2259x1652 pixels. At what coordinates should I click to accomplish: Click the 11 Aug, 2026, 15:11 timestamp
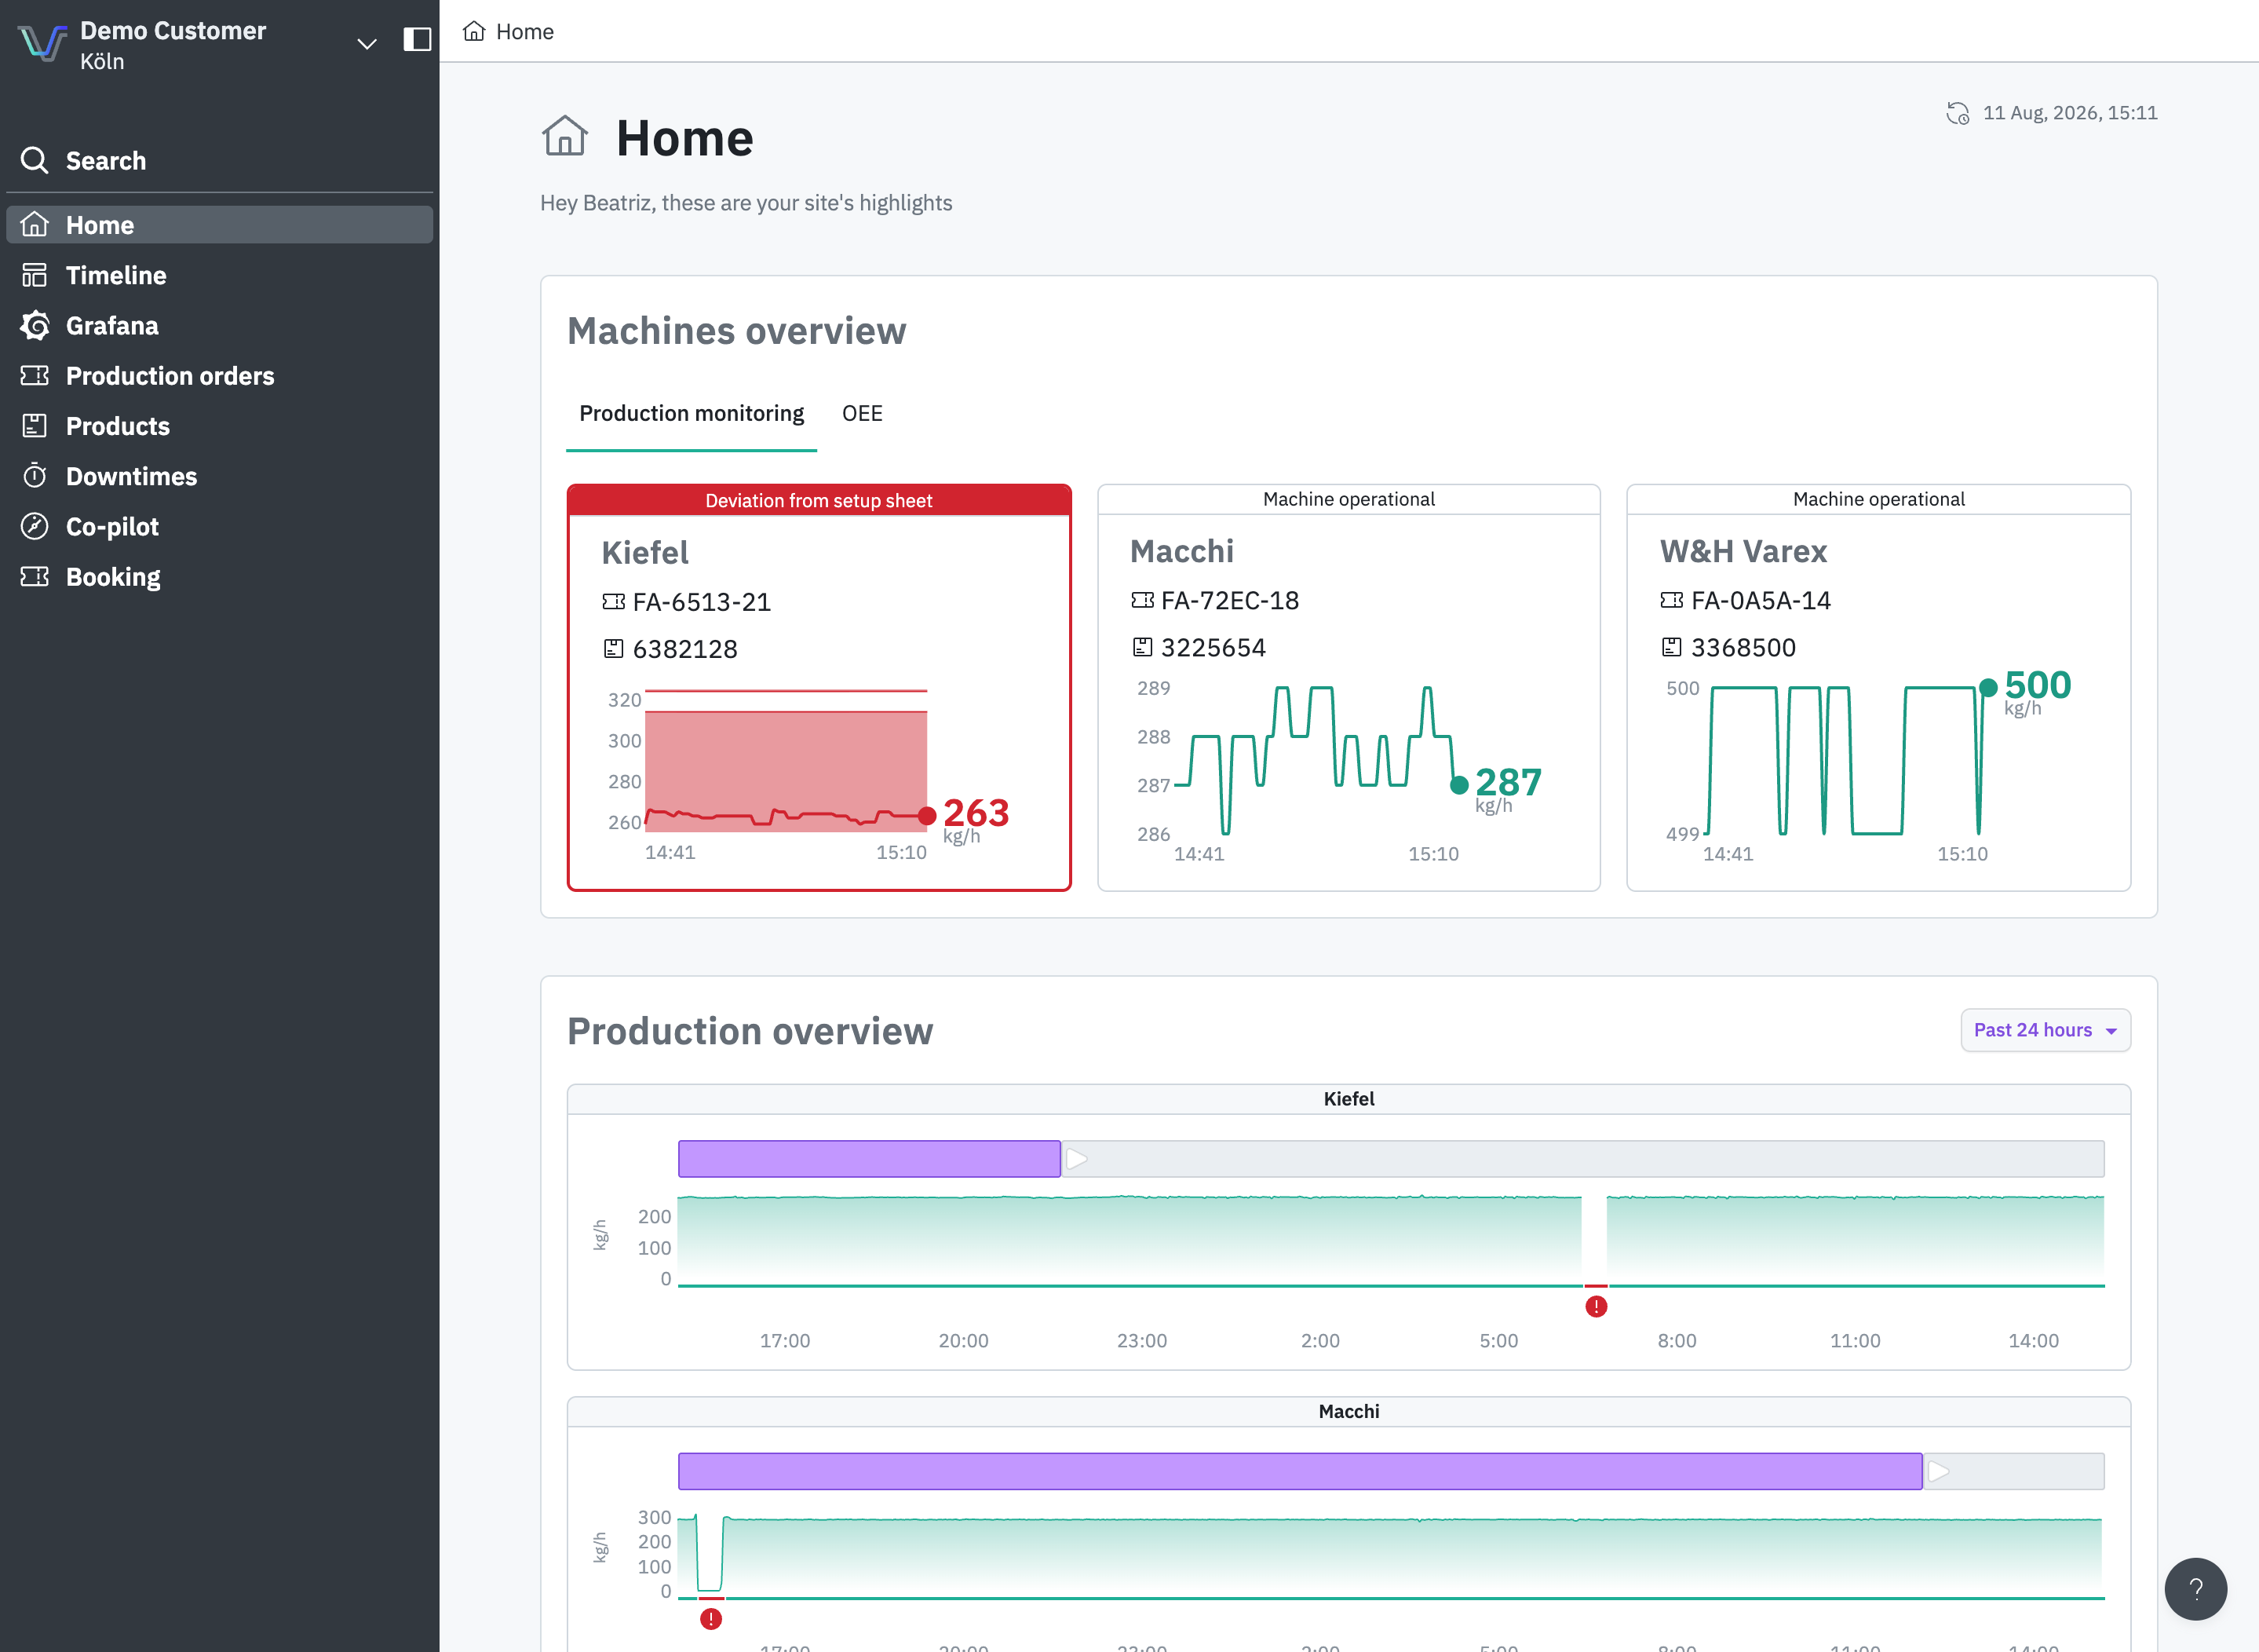click(2070, 113)
